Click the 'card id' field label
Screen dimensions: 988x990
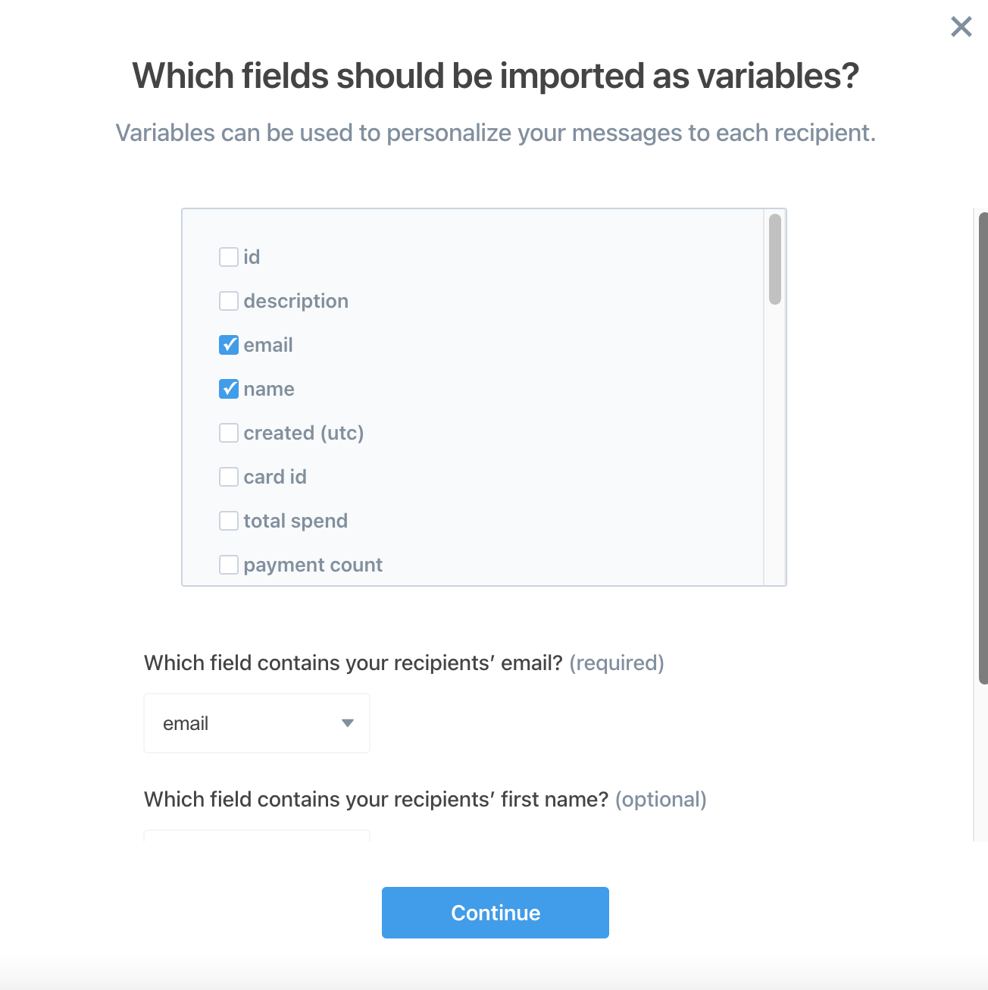click(275, 477)
